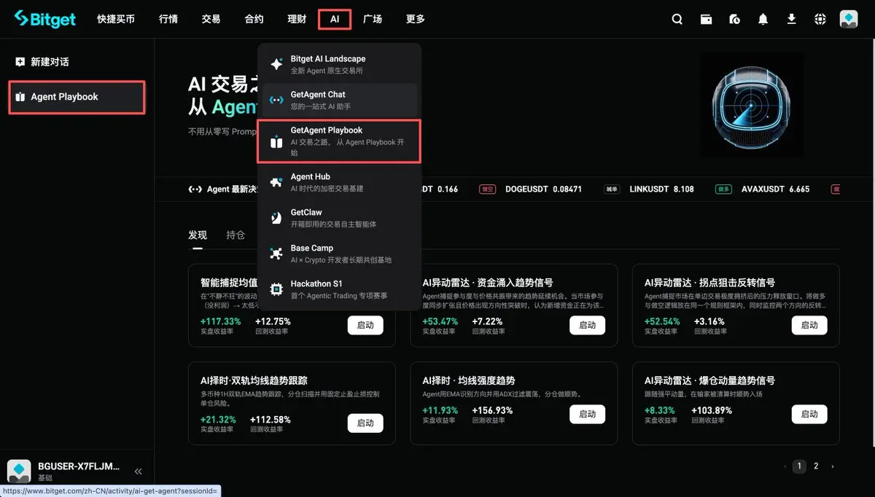
Task: Launch the 智能捕捉均值 strategy
Action: [365, 325]
